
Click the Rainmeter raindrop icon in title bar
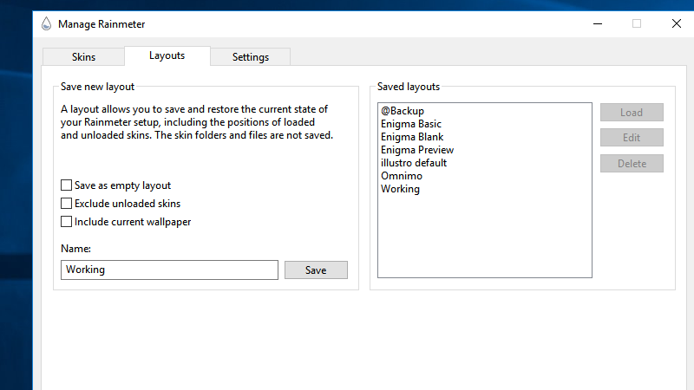[47, 24]
